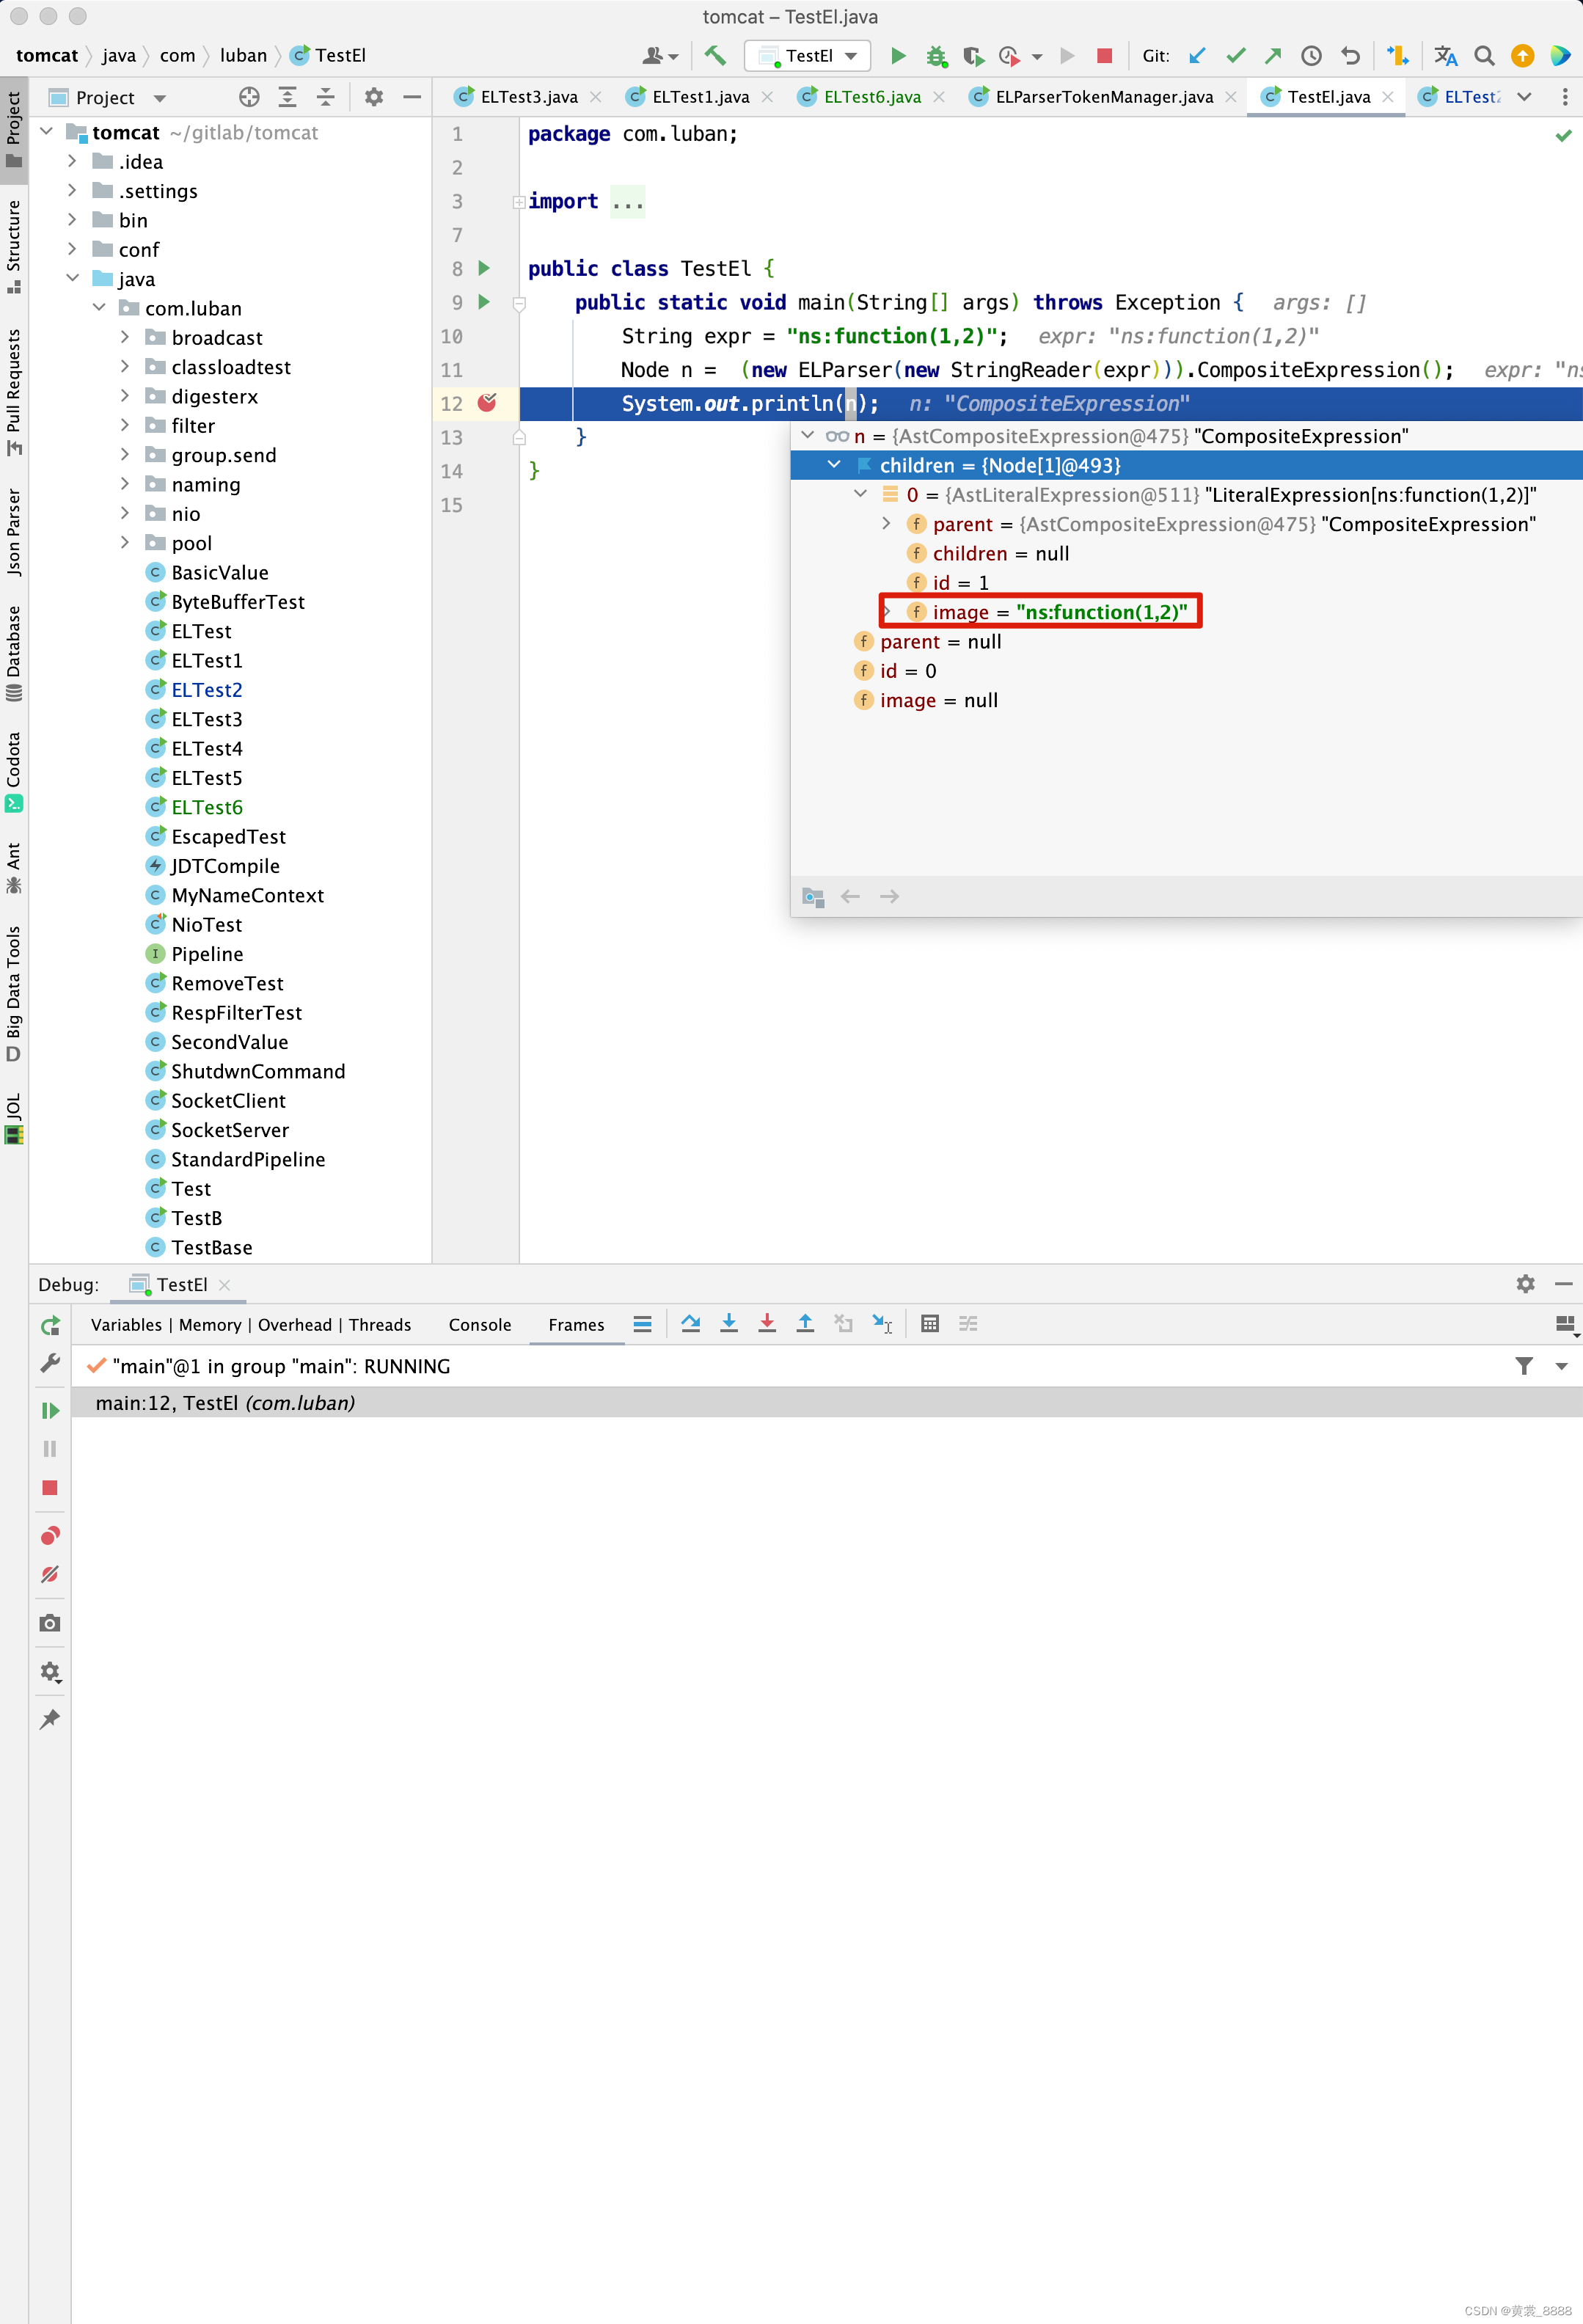
Task: Click Run to Cursor icon
Action: click(x=882, y=1323)
